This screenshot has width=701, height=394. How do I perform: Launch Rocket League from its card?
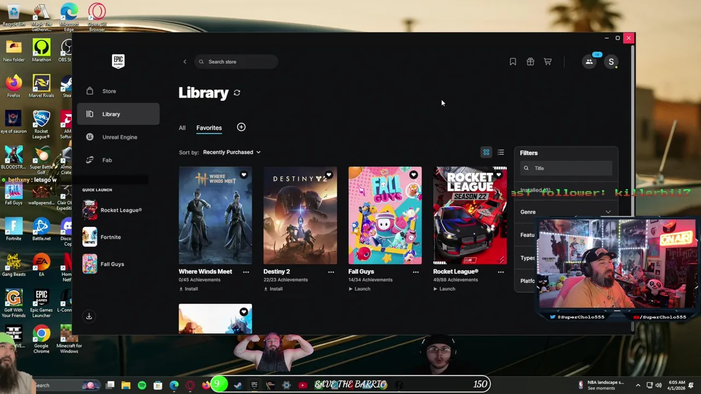(x=444, y=289)
